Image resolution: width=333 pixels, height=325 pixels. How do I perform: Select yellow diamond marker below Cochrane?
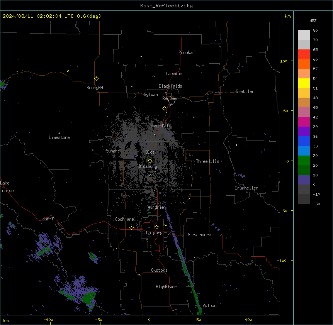pyautogui.click(x=131, y=228)
